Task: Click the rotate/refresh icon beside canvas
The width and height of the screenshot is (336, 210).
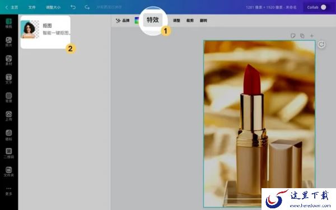Action: coord(321,45)
